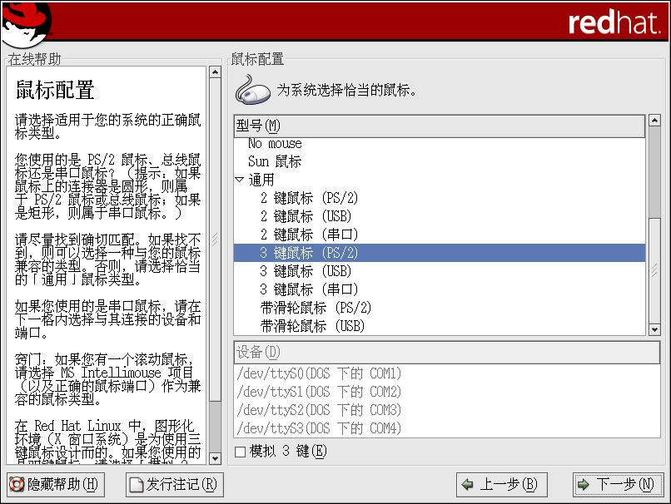This screenshot has height=504, width=671.
Task: Select No mouse in the list
Action: click(x=275, y=144)
